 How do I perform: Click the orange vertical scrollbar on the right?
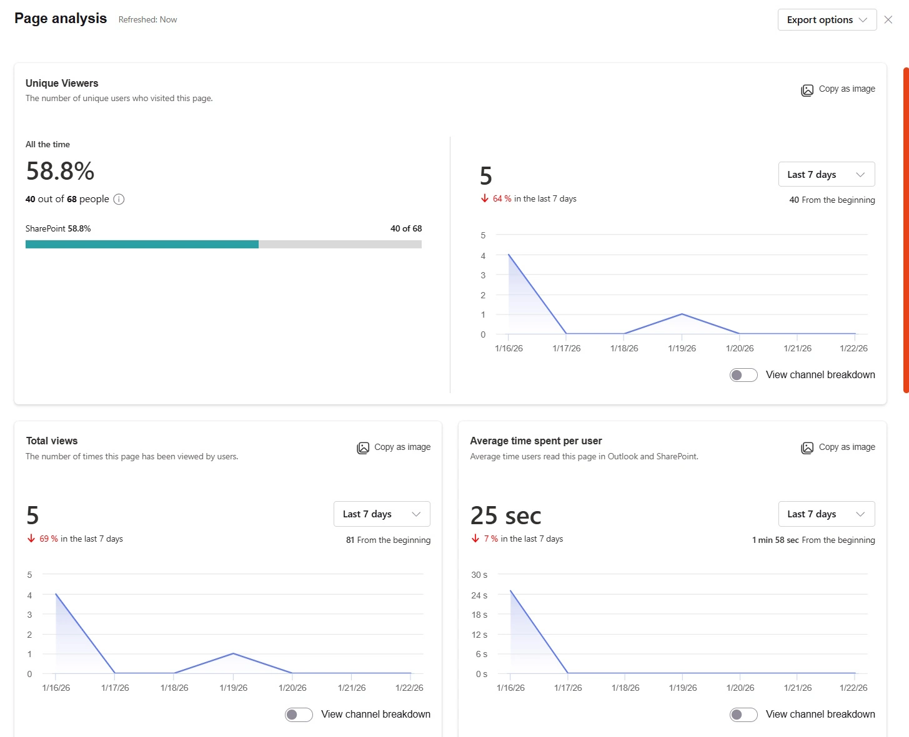pyautogui.click(x=906, y=230)
